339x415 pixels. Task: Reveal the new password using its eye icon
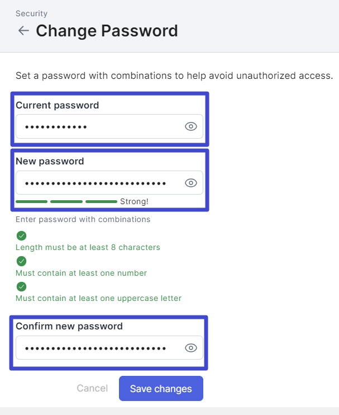[191, 183]
